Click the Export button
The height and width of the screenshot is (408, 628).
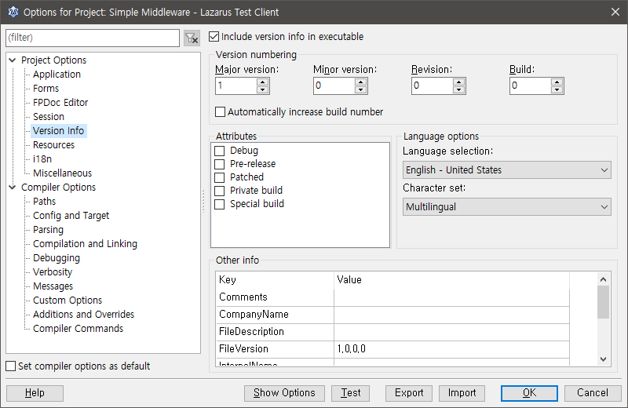[x=409, y=393]
